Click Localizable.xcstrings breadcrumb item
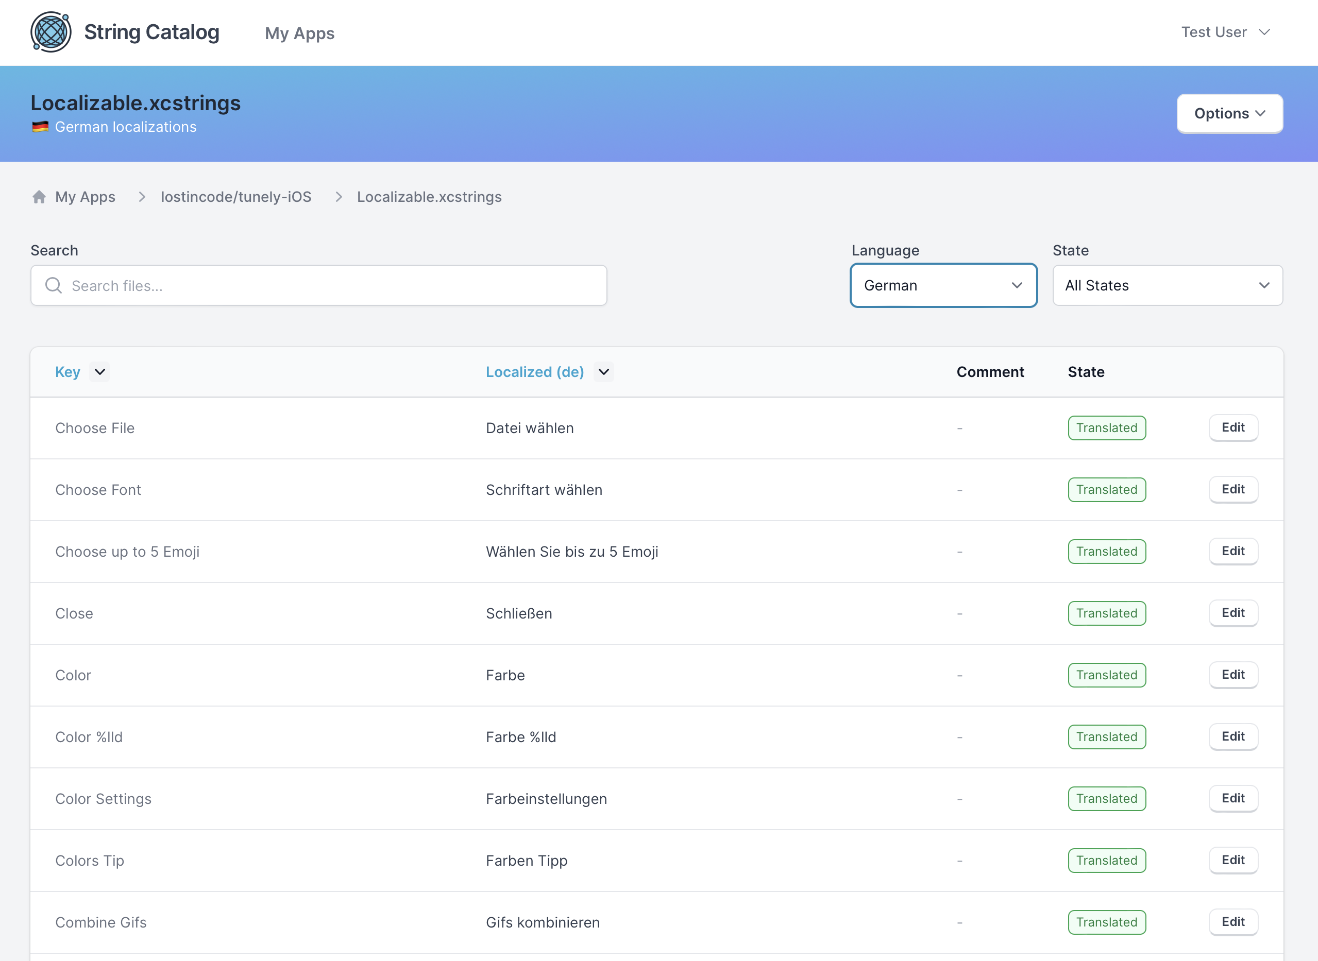1318x961 pixels. pyautogui.click(x=429, y=197)
